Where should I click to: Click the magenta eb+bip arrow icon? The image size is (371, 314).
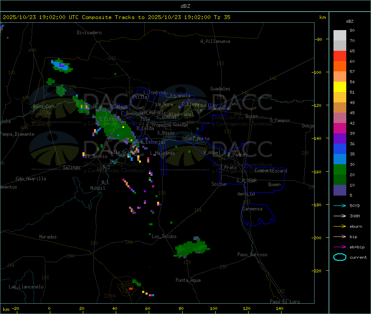click(x=340, y=247)
